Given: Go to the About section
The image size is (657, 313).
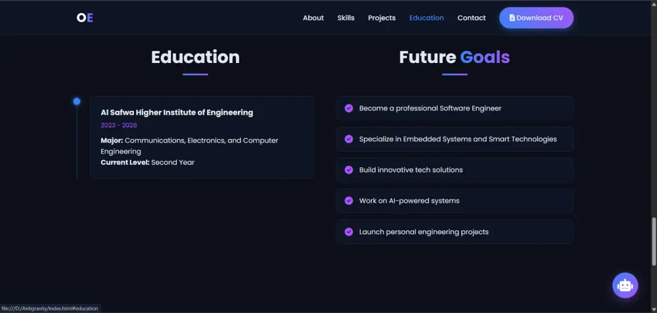Looking at the screenshot, I should (x=313, y=18).
